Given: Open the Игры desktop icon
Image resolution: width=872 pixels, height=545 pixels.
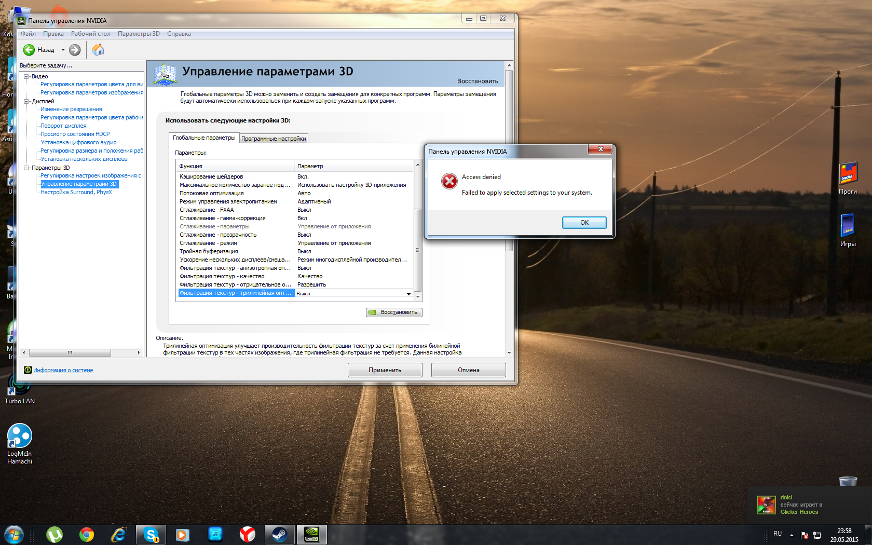Looking at the screenshot, I should (x=848, y=230).
